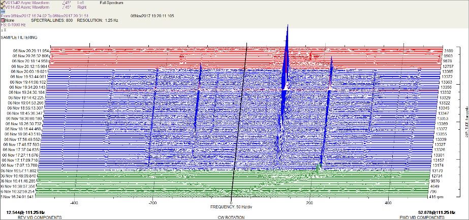The height and width of the screenshot is (220, 469).
Task: Click the 52.878@111.25 Hz cursor readout
Action: point(436,212)
